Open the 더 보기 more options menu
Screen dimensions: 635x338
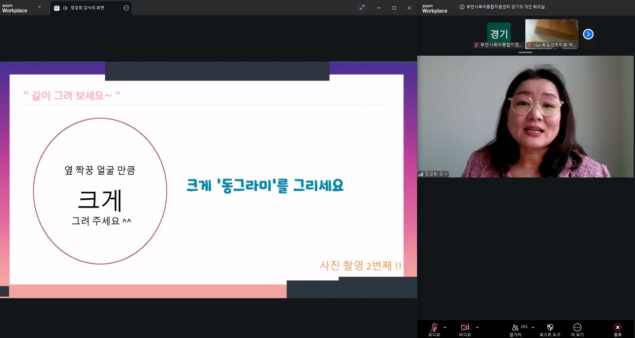pyautogui.click(x=577, y=328)
